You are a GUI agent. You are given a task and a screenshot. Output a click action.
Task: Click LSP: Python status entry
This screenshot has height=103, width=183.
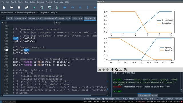click(x=128, y=99)
